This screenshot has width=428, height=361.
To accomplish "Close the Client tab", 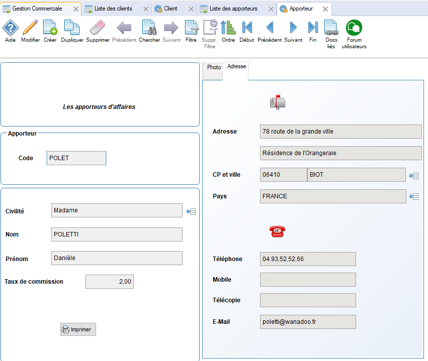I will (191, 9).
